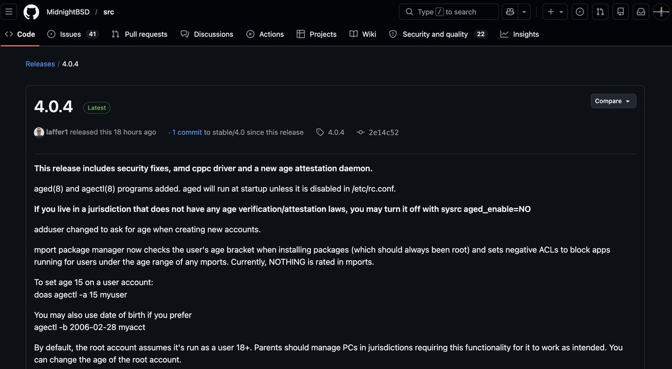Go back to the Releases page
This screenshot has height=369, width=672.
pos(40,63)
